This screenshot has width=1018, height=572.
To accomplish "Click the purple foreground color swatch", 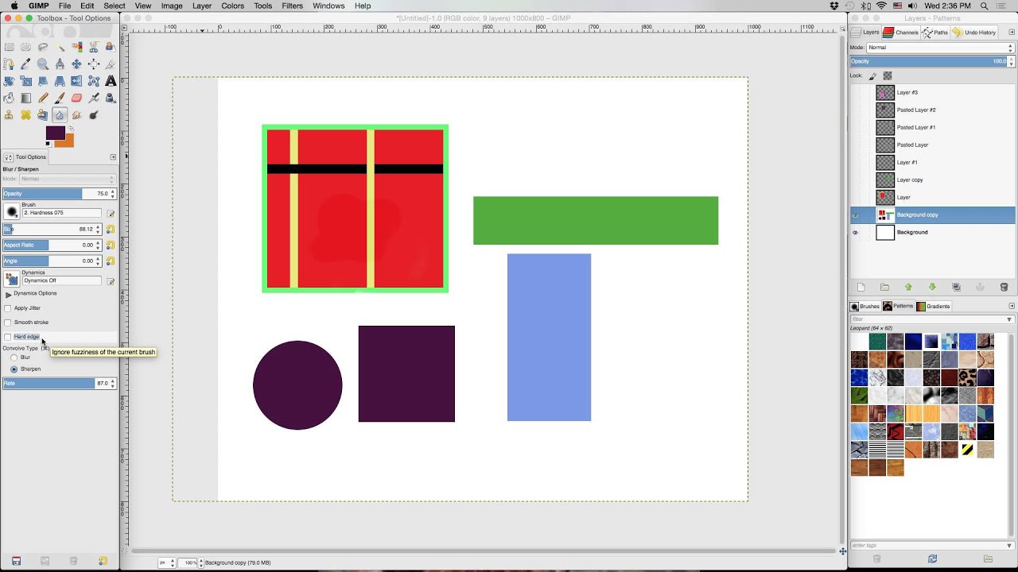I will click(x=54, y=133).
